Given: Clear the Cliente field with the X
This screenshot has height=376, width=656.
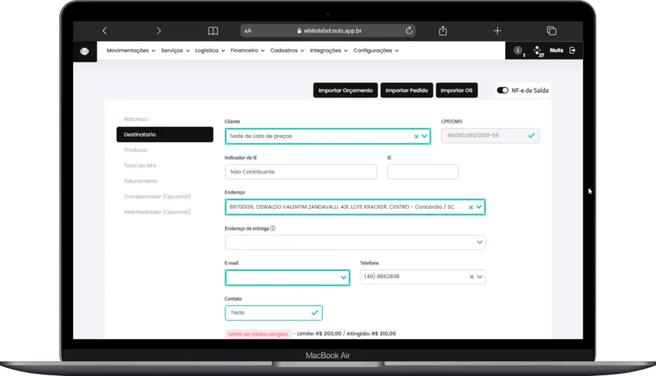Looking at the screenshot, I should pyautogui.click(x=416, y=137).
